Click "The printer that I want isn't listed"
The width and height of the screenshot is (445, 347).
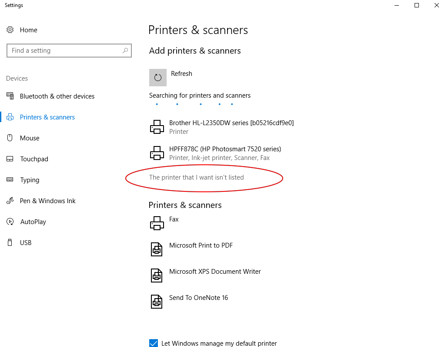196,177
